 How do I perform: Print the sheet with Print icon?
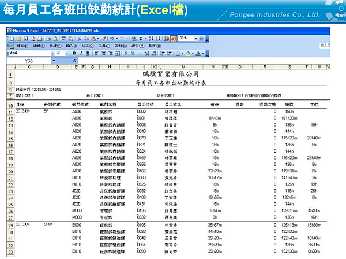[x=48, y=39]
